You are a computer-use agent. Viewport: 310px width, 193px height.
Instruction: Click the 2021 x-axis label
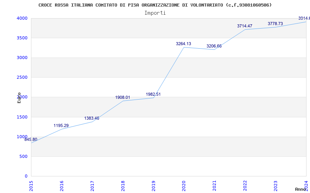pyautogui.click(x=215, y=186)
